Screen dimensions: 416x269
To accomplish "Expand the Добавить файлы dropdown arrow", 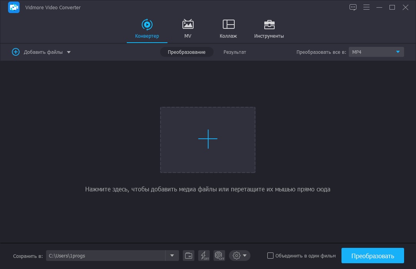I will [x=69, y=52].
